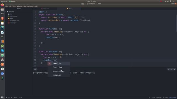
Task: Maximize the terminal panel
Action: coord(171,70)
